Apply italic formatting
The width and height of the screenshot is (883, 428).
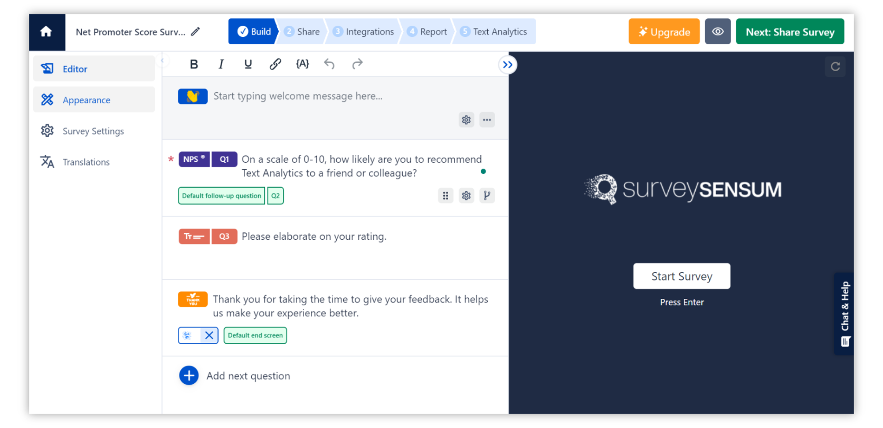pos(221,64)
